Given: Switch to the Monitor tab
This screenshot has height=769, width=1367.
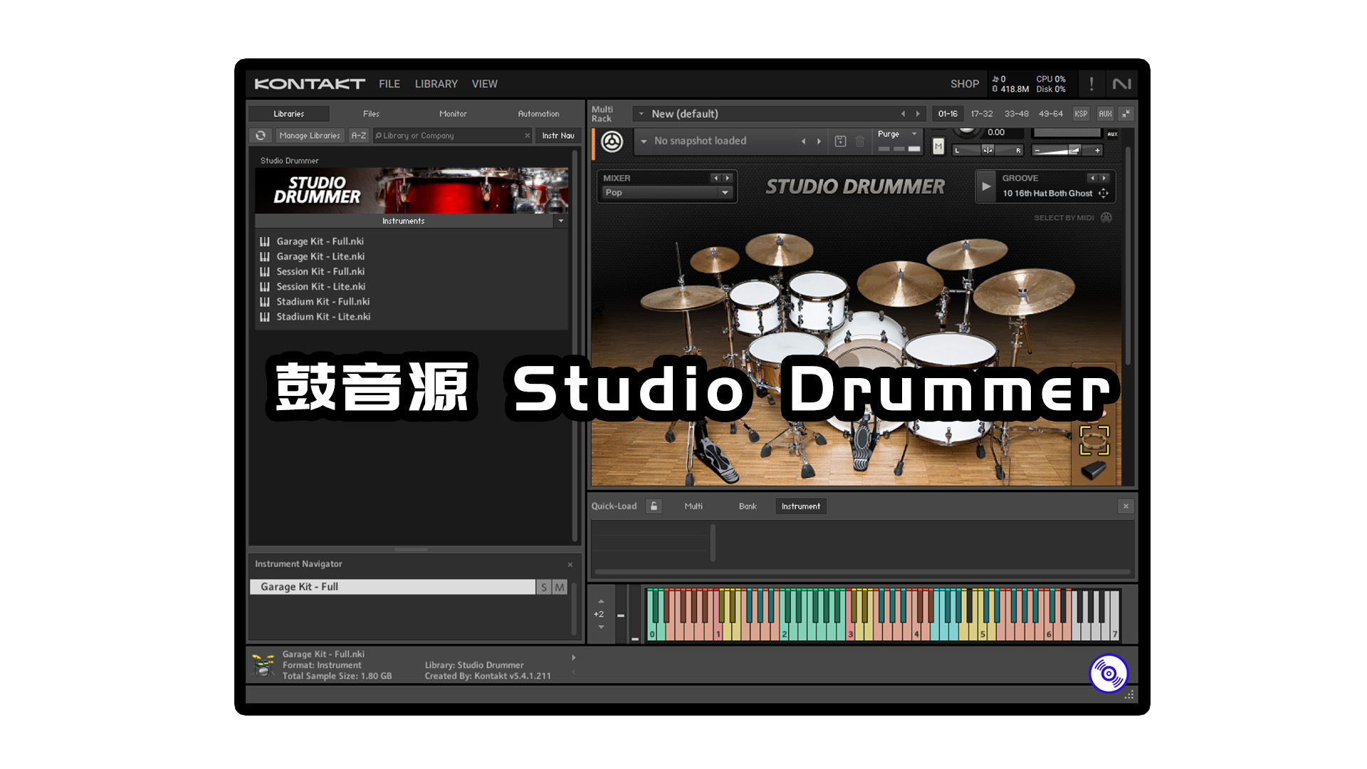Looking at the screenshot, I should [453, 114].
